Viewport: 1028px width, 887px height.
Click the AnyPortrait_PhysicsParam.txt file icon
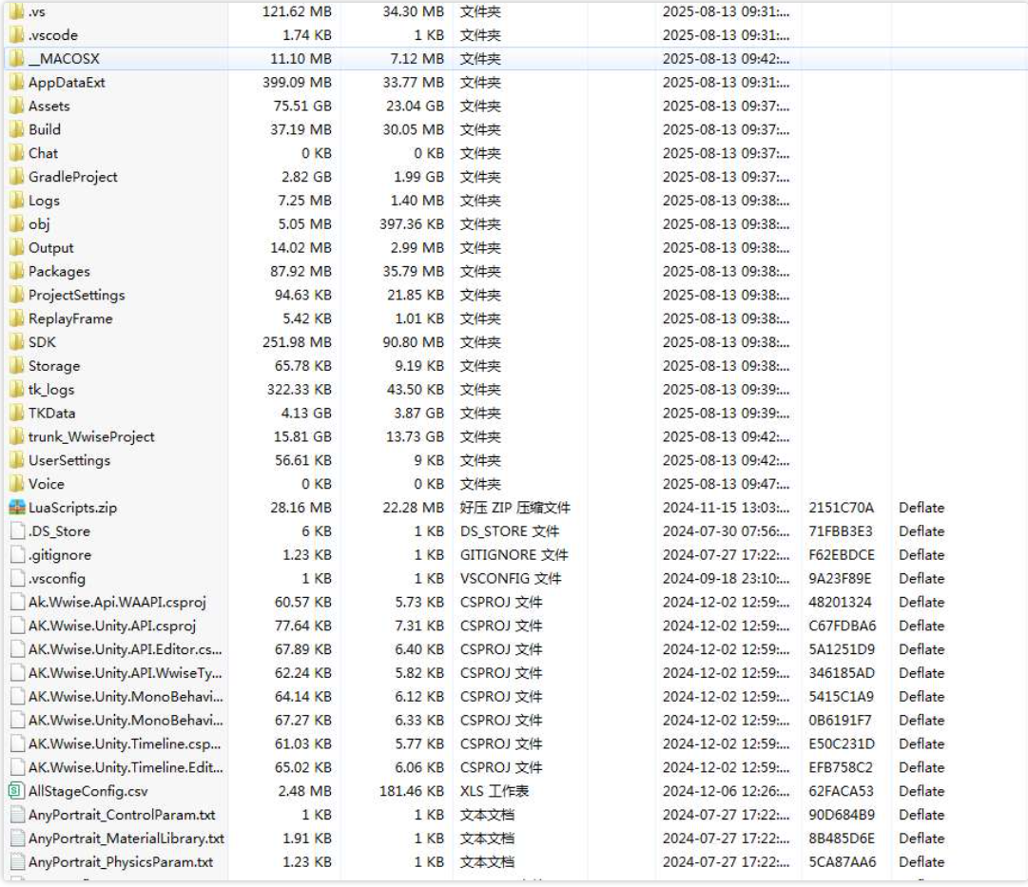16,862
